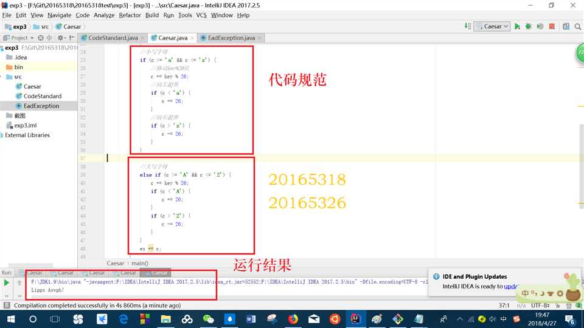Open the Caesar run configuration dropdown
Screen dimensions: 584x328
(492, 26)
